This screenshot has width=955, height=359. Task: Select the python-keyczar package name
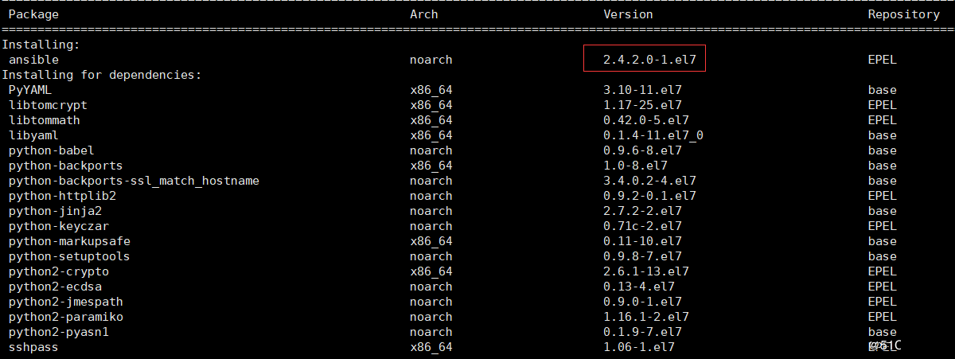tap(59, 226)
